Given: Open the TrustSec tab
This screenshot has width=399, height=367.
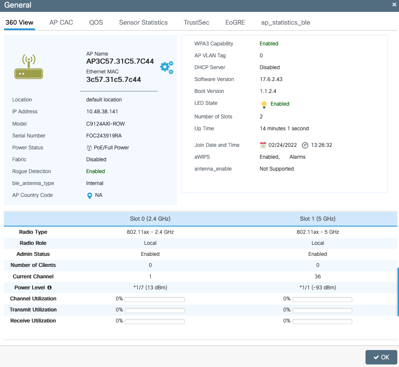Looking at the screenshot, I should (x=196, y=22).
